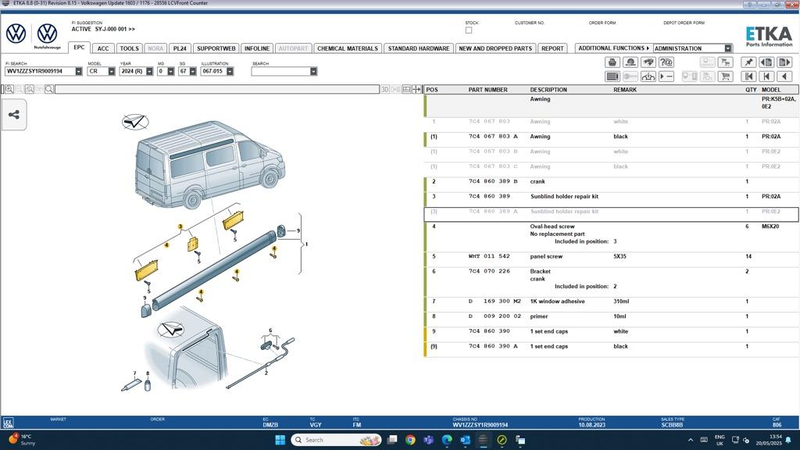Open the Year 2024 (R) dropdown

[149, 71]
